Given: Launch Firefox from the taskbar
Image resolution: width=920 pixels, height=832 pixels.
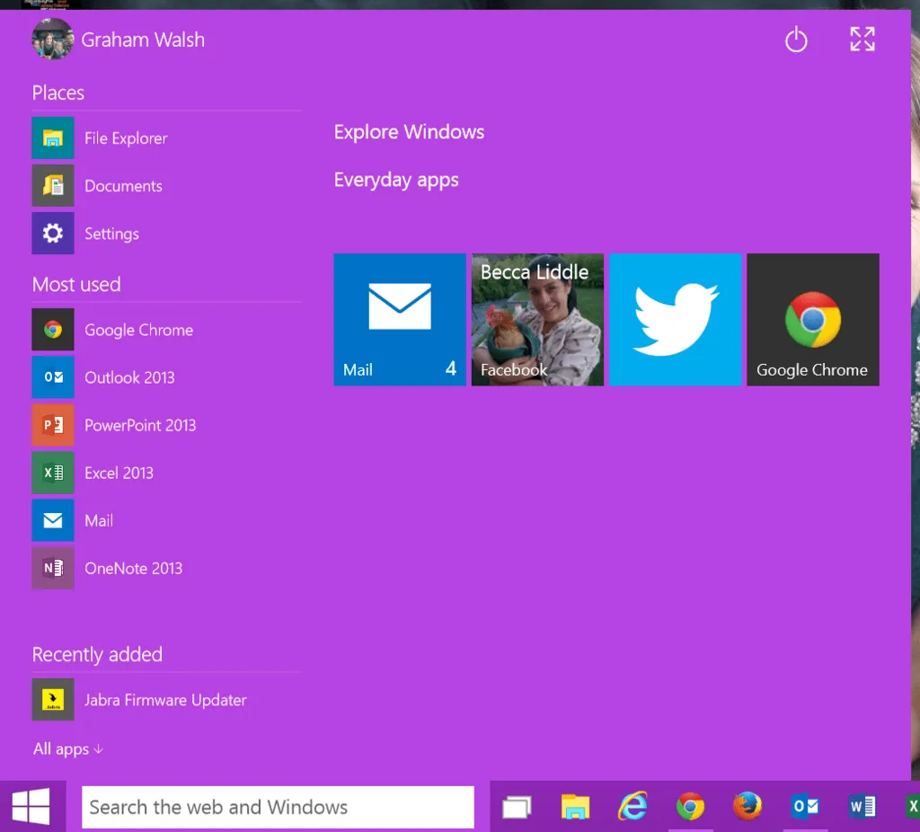Looking at the screenshot, I should 747,807.
